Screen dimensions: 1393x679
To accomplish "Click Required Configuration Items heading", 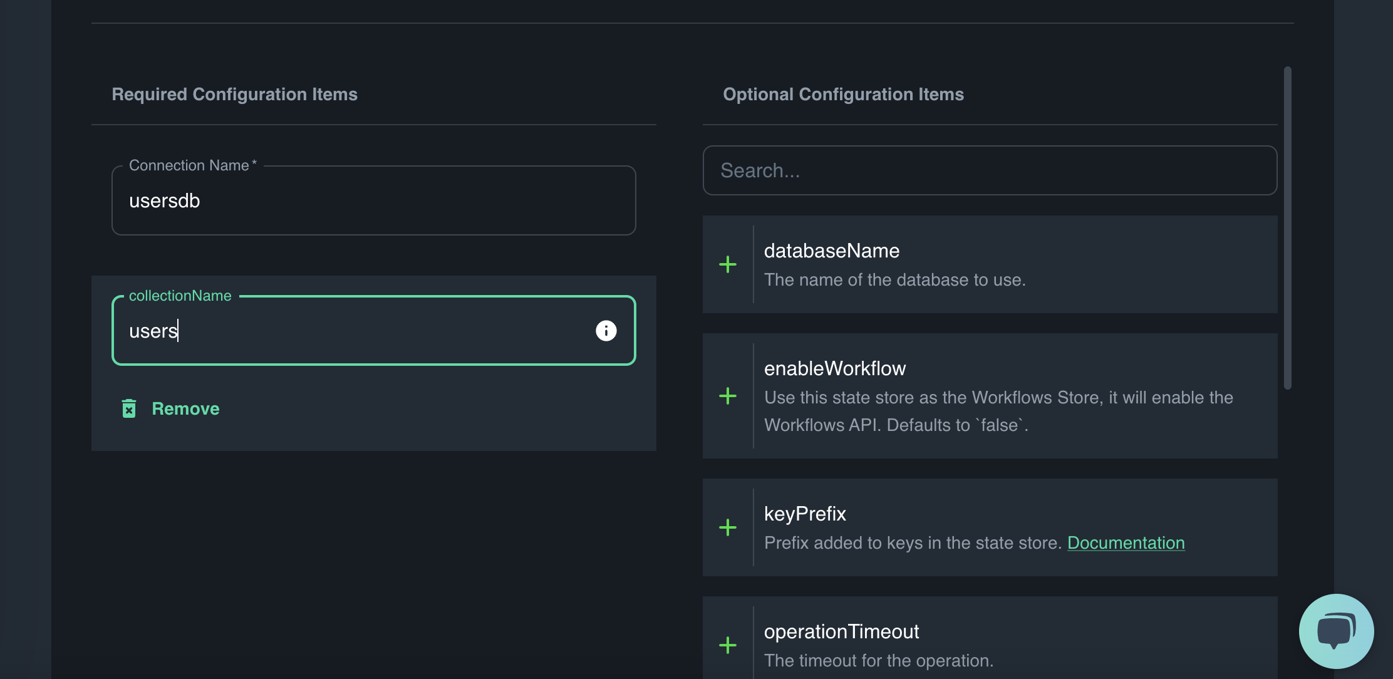I will coord(234,94).
